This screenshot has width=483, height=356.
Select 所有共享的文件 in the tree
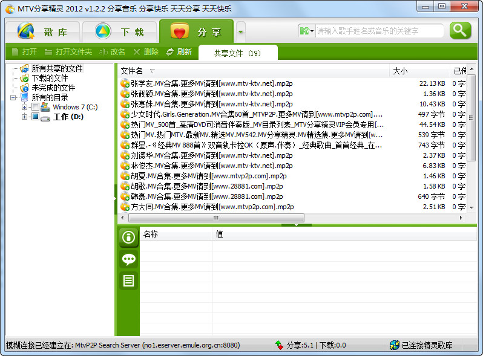pyautogui.click(x=57, y=68)
